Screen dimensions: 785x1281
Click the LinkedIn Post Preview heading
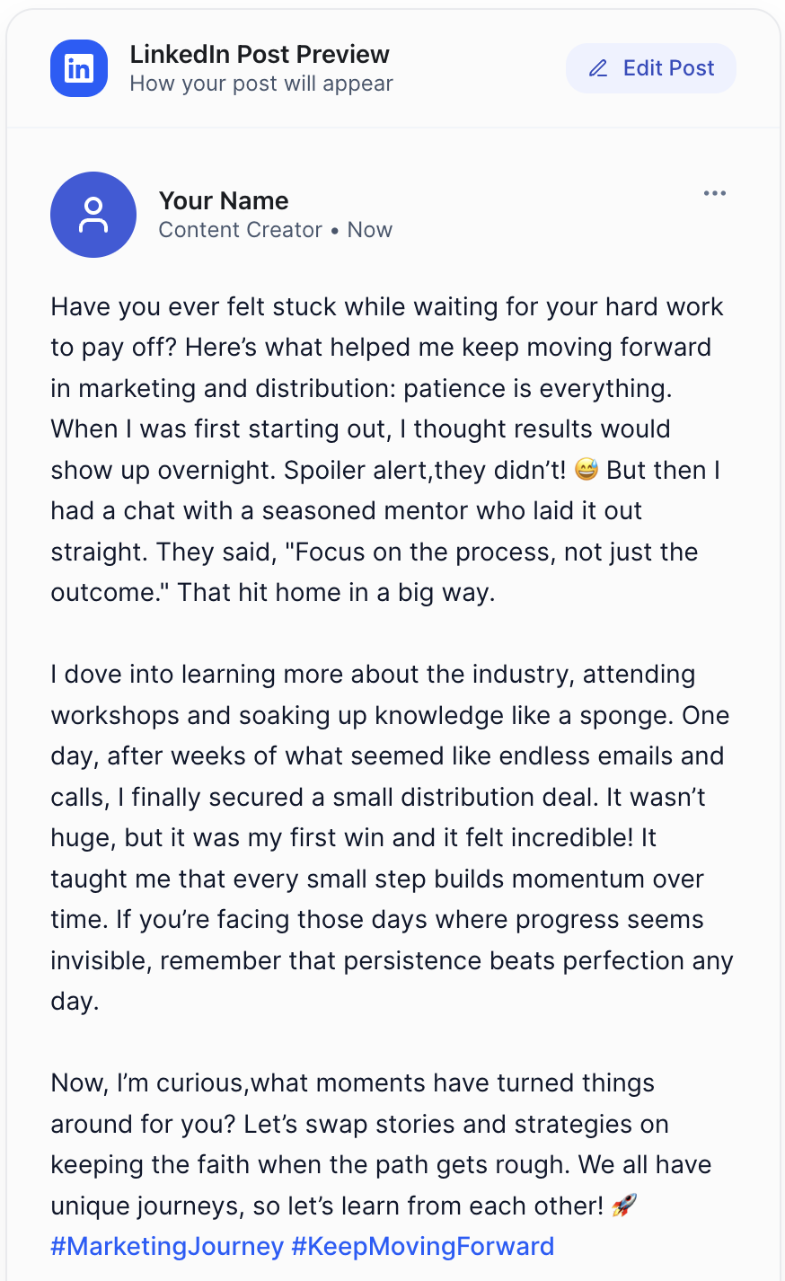[x=260, y=54]
